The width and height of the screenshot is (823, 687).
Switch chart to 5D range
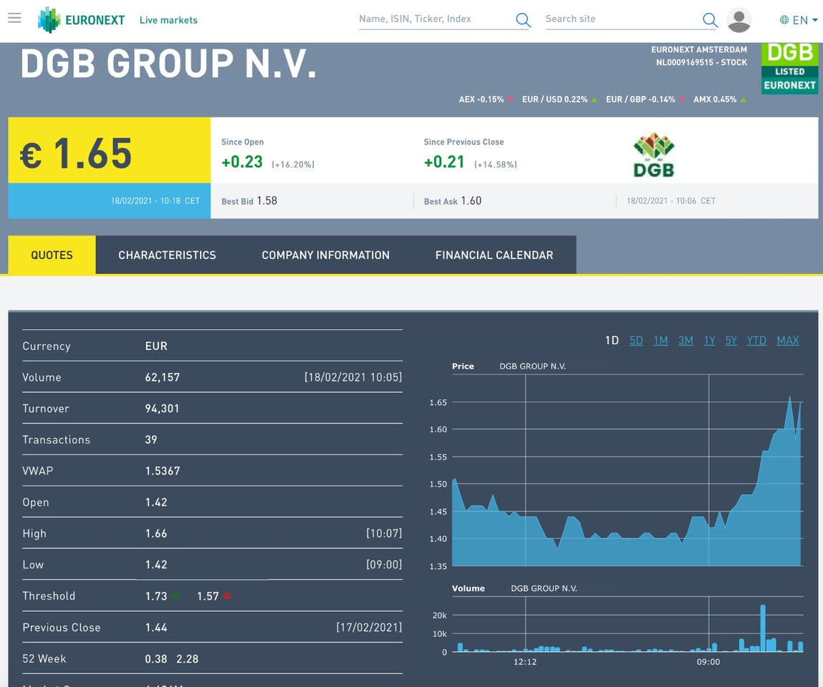click(636, 341)
